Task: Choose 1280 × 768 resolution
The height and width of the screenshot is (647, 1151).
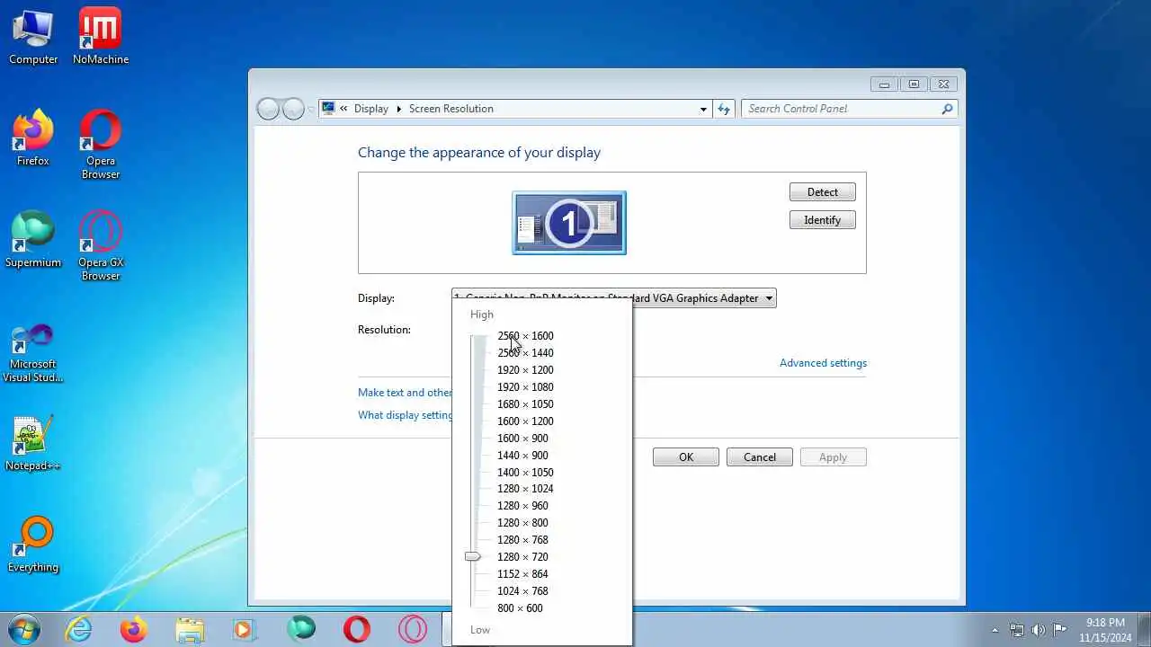Action: [522, 540]
